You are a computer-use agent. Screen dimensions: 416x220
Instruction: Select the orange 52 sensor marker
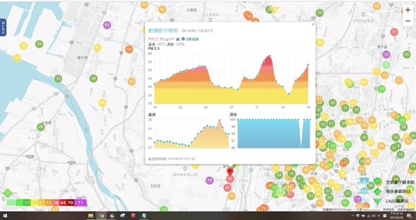point(129,49)
